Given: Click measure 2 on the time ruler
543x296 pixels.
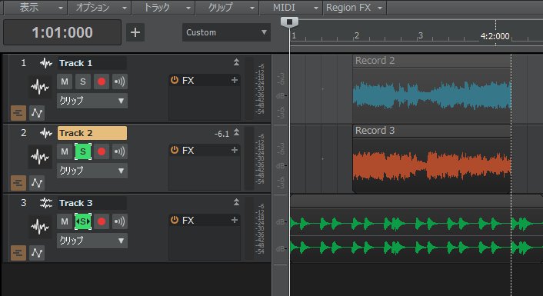Looking at the screenshot, I should click(x=356, y=35).
